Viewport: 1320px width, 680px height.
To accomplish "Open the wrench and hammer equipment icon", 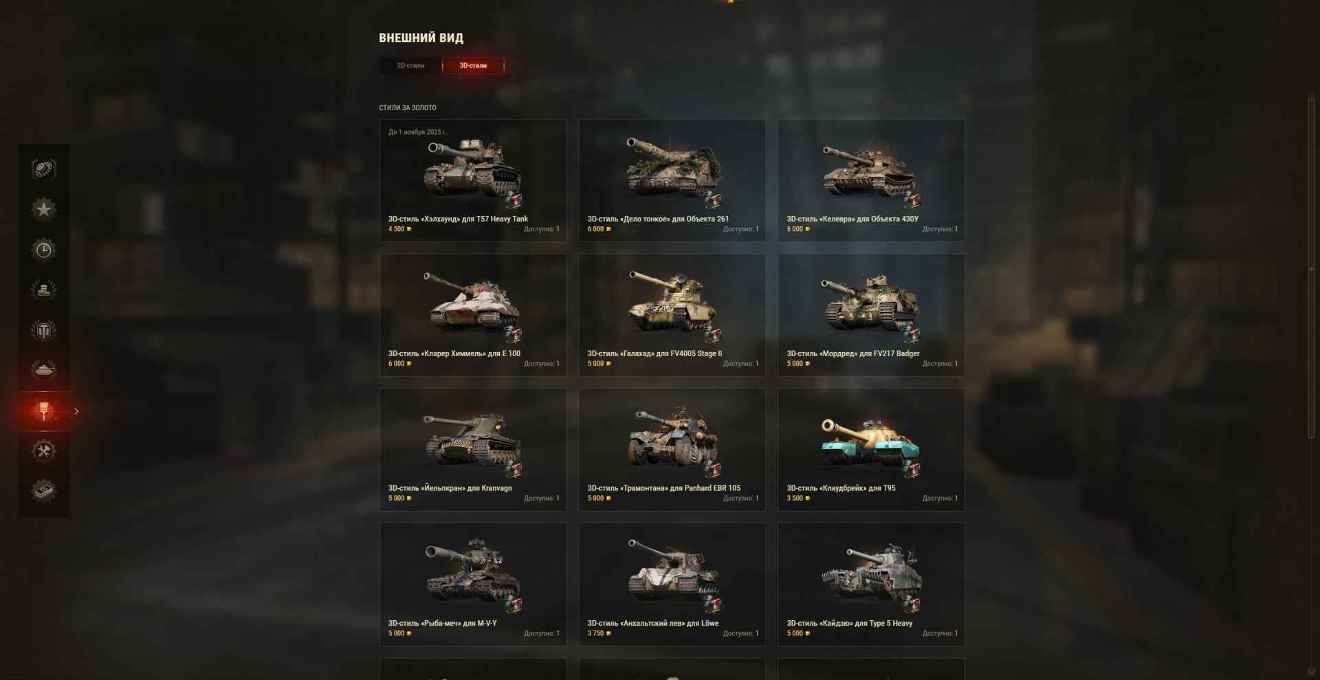I will tap(44, 451).
